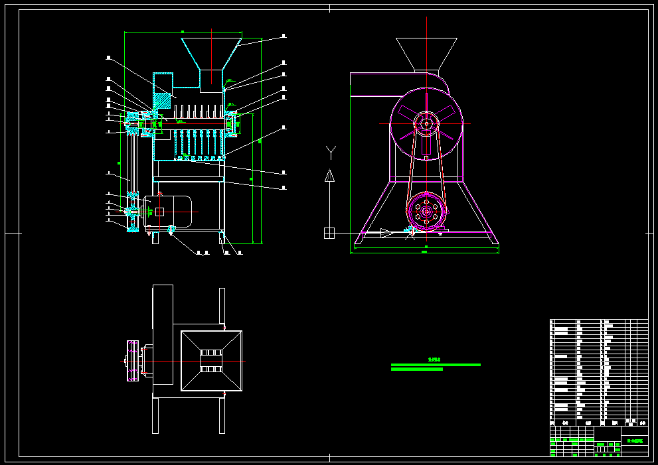Select the lower motor pulley in the sectional view
This screenshot has width=658, height=465.
click(133, 212)
